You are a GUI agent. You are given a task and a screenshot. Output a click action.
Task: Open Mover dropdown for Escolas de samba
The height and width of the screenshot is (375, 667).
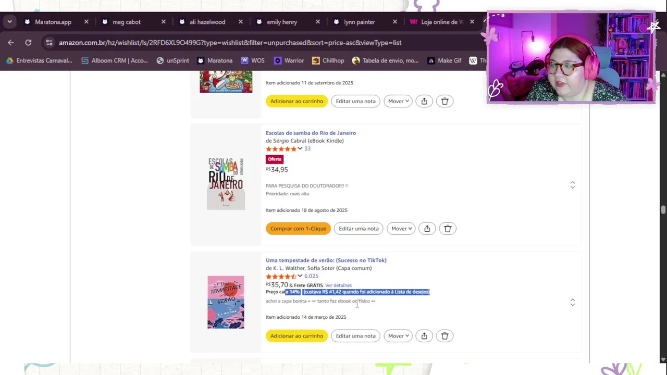[x=401, y=229]
